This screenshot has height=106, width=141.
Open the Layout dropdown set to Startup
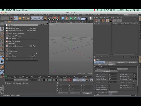(x=131, y=15)
